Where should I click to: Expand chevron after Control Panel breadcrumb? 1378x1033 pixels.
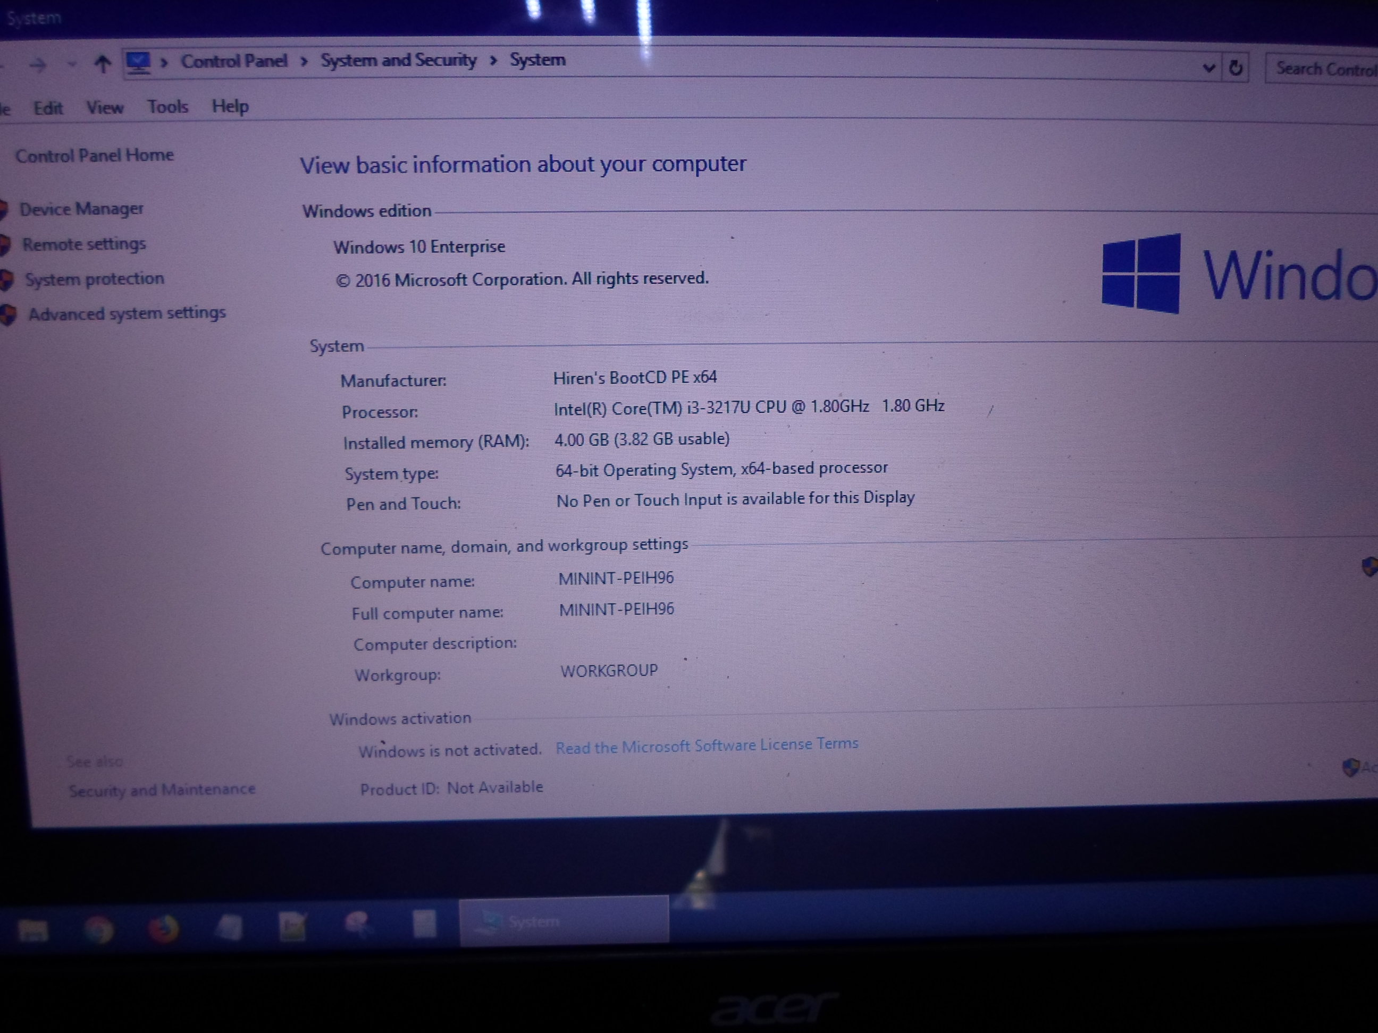coord(304,61)
